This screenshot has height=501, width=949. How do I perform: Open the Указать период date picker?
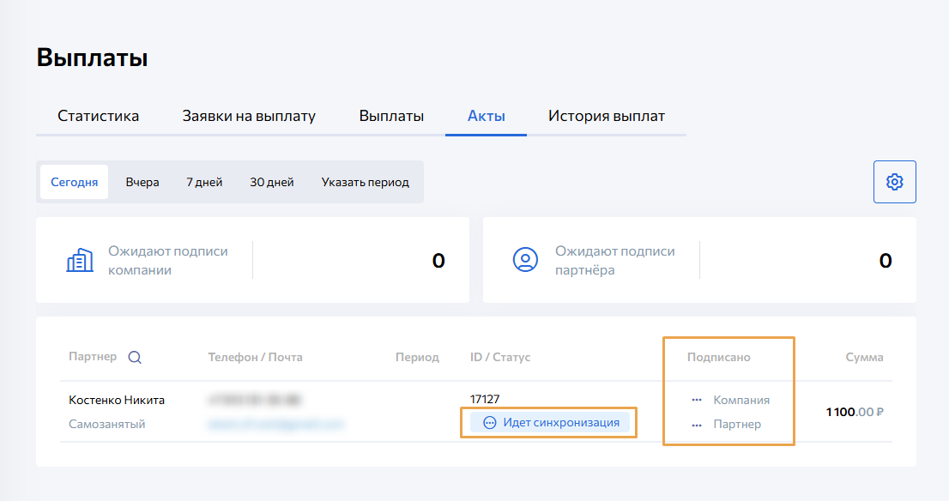pyautogui.click(x=365, y=182)
